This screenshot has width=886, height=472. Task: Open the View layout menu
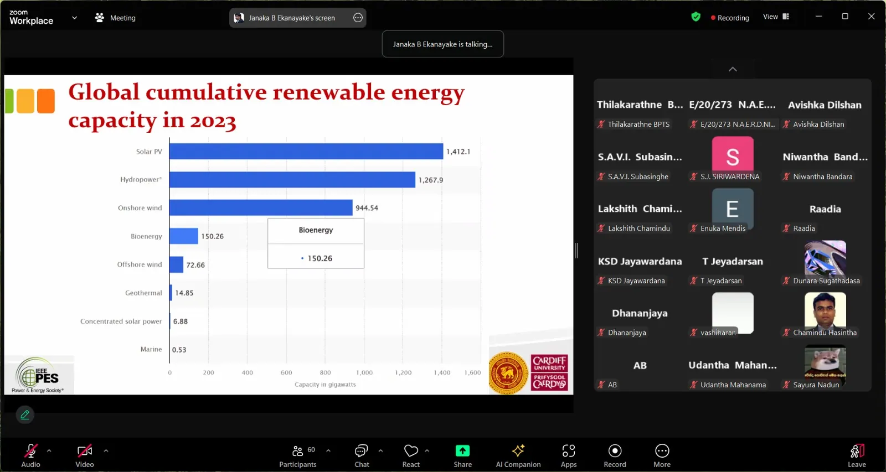pyautogui.click(x=776, y=17)
